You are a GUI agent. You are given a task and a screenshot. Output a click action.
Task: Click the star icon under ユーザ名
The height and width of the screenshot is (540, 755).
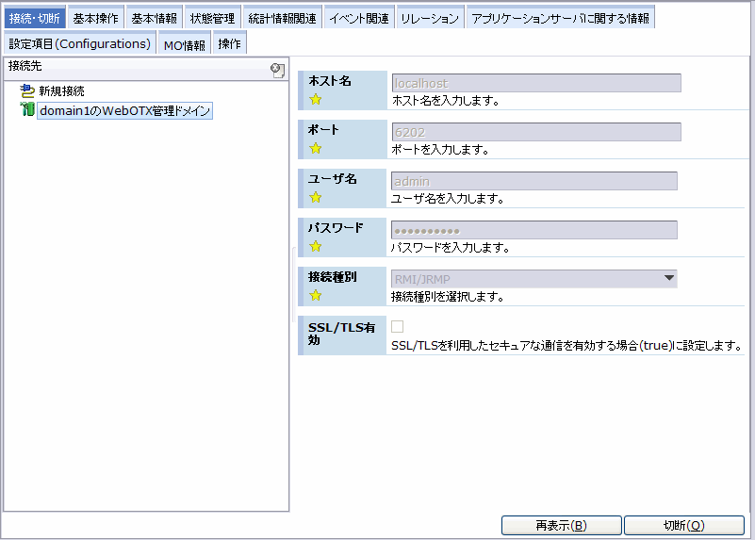coord(316,197)
